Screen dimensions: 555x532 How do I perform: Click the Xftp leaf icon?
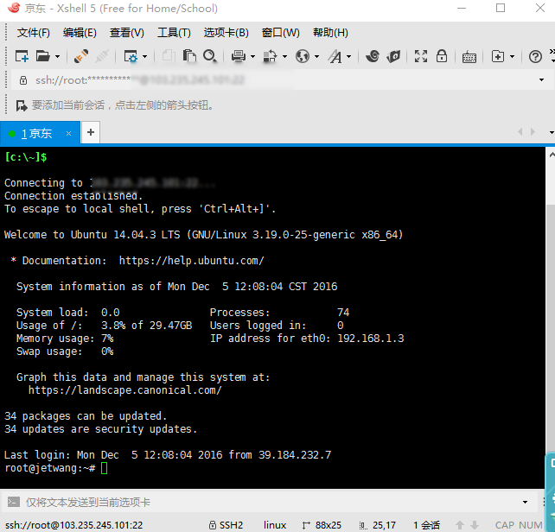pyautogui.click(x=393, y=56)
